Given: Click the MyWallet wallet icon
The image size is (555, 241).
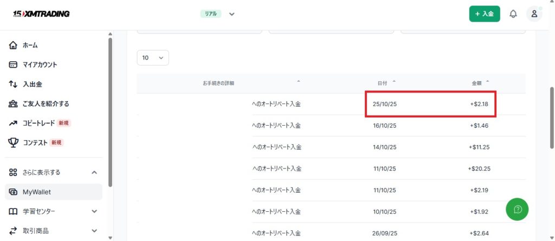Looking at the screenshot, I should [14, 192].
